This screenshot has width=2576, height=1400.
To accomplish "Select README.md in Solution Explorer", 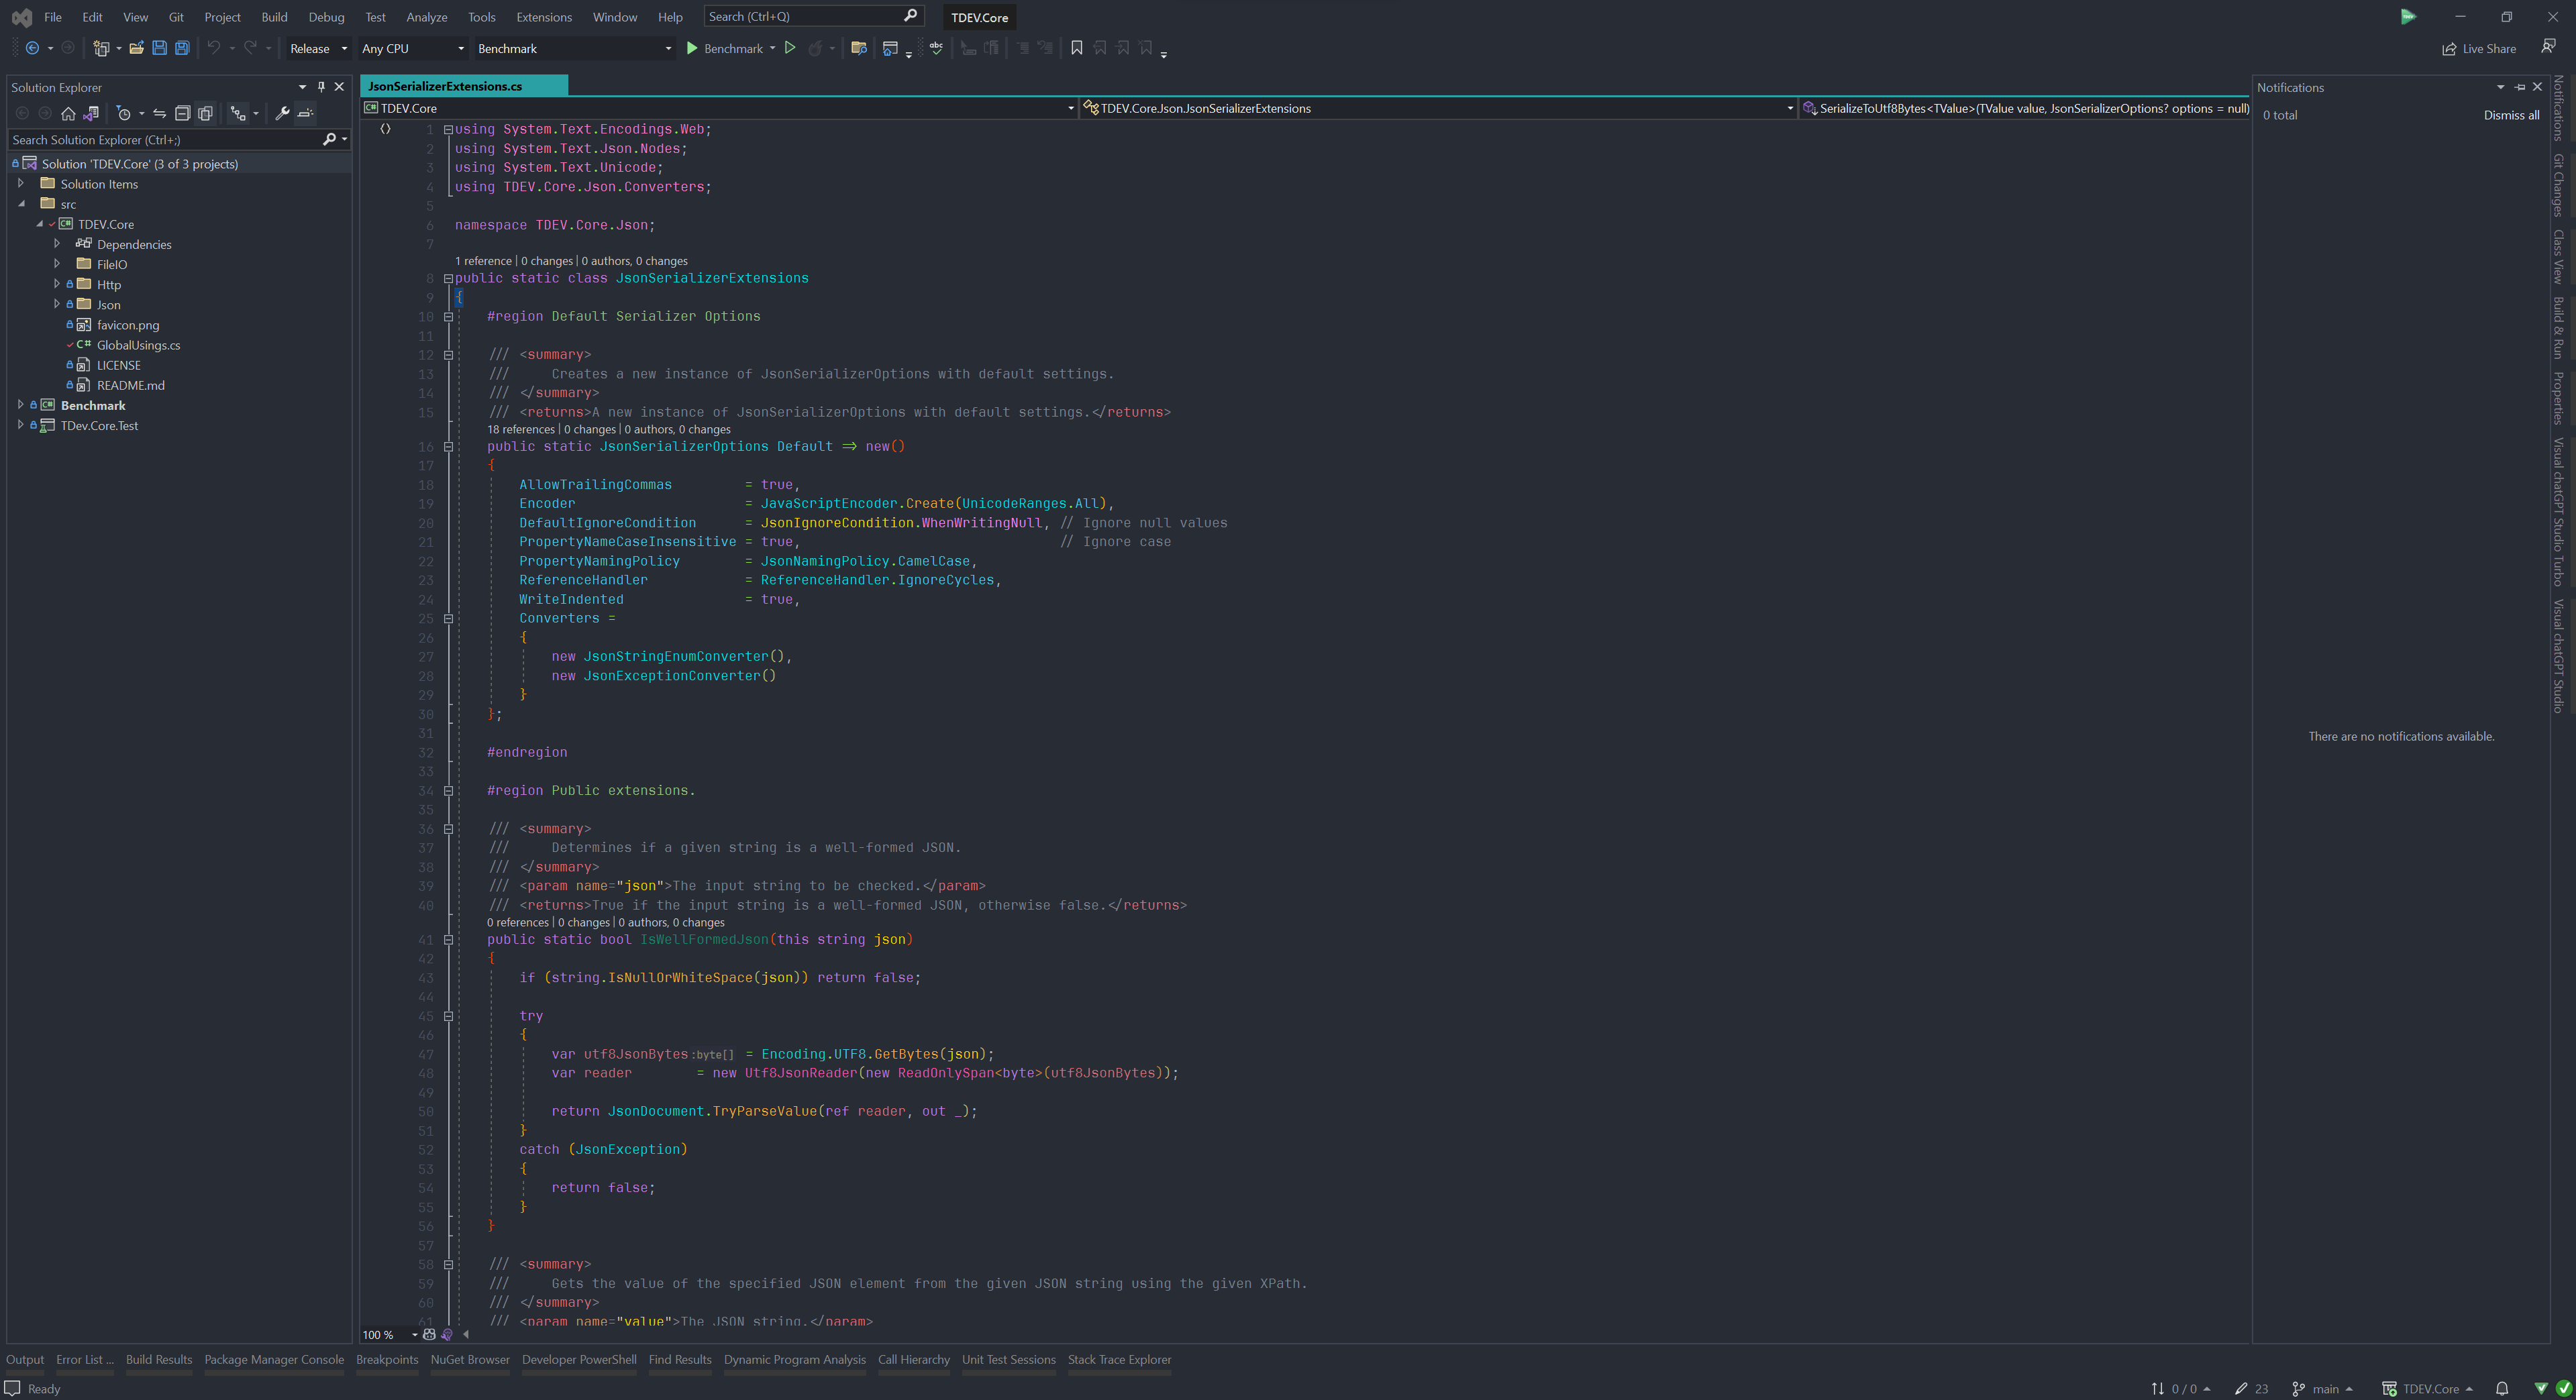I will pyautogui.click(x=130, y=385).
